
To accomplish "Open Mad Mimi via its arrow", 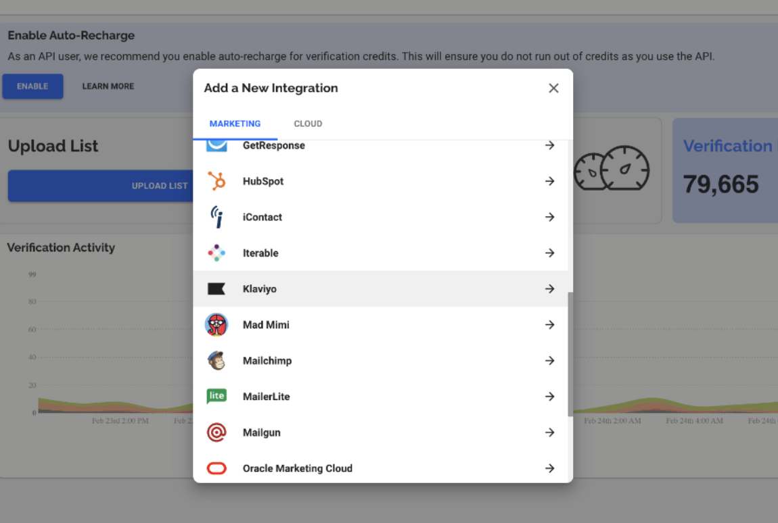I will [x=550, y=325].
